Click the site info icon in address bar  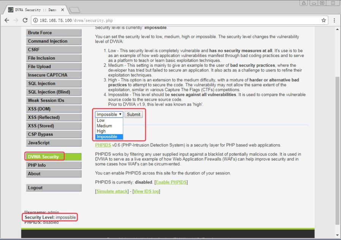coord(35,21)
